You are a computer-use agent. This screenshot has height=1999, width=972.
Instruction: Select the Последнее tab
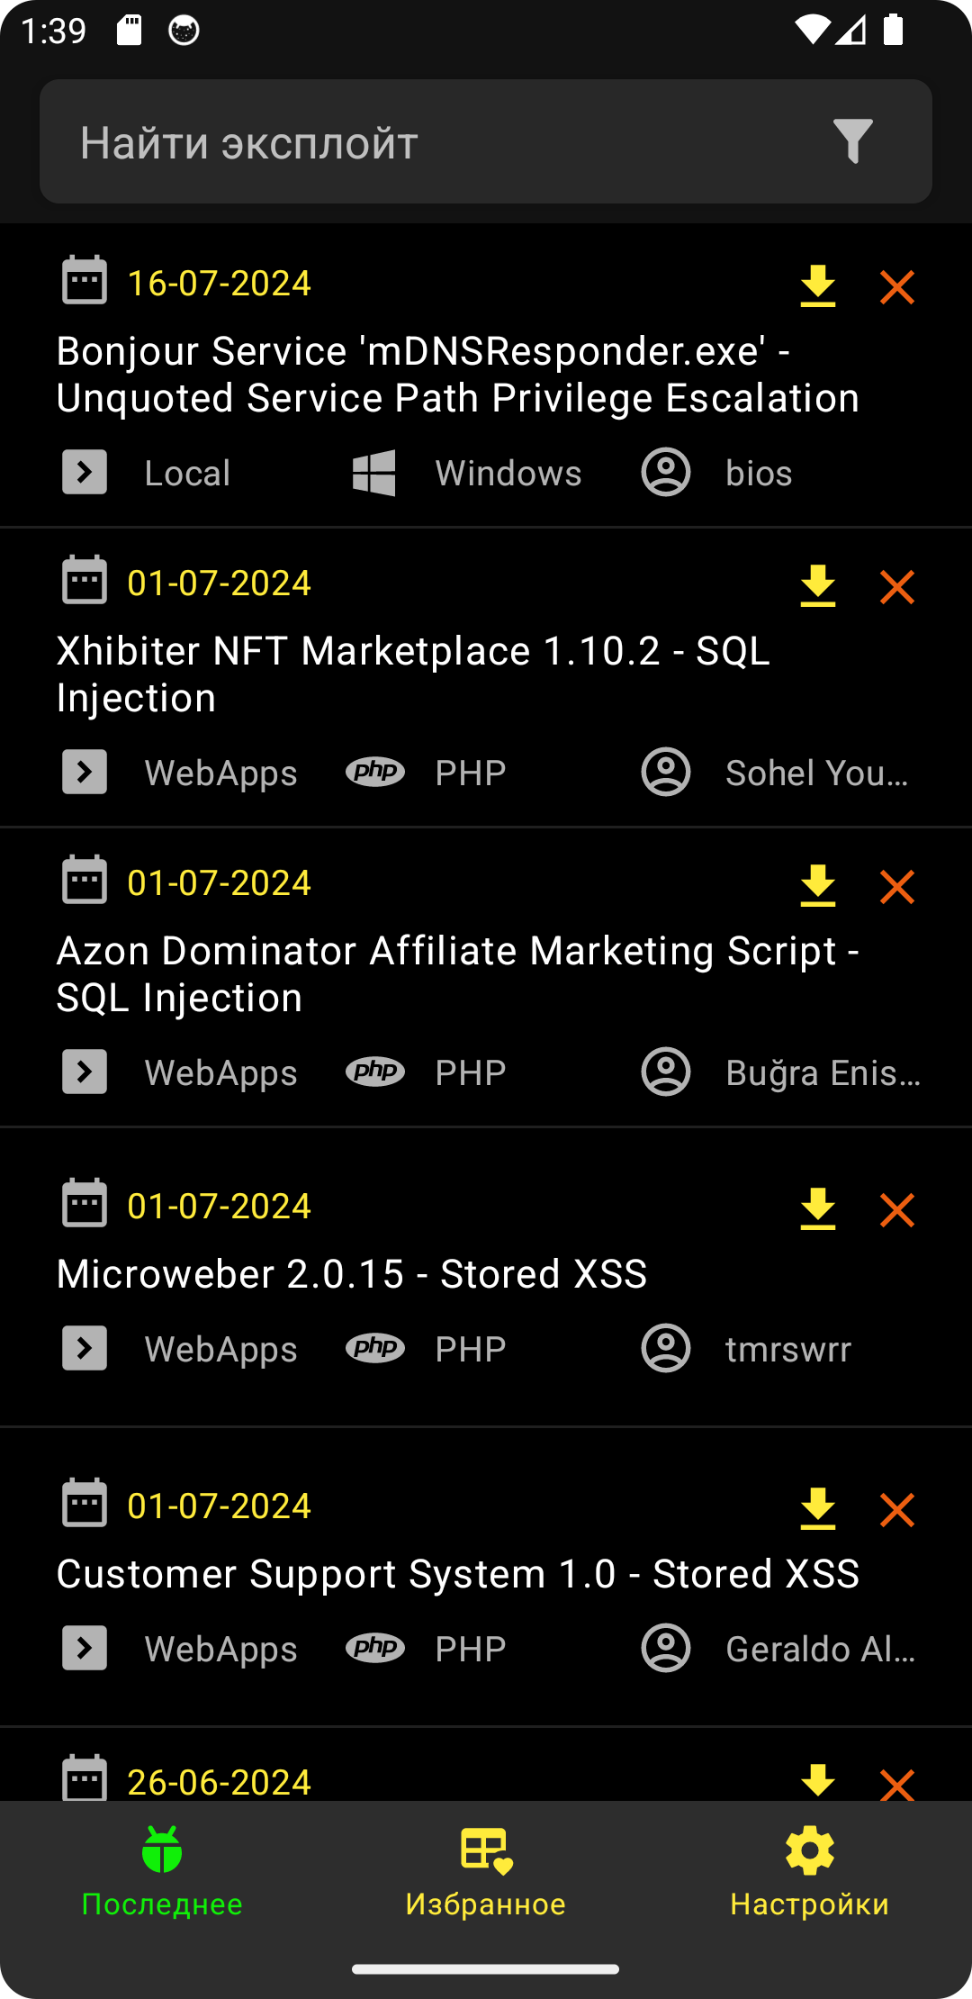[x=162, y=1871]
